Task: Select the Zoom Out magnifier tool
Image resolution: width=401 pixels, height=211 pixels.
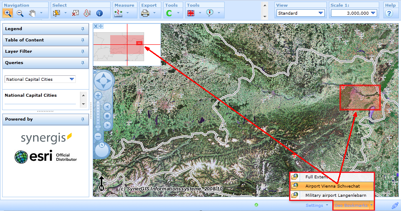Action: [20, 13]
